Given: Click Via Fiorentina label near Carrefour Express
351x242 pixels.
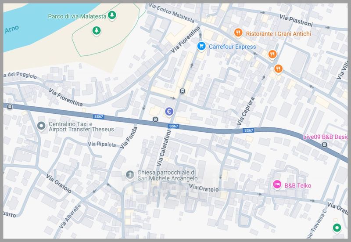Looking at the screenshot, I should [x=185, y=40].
